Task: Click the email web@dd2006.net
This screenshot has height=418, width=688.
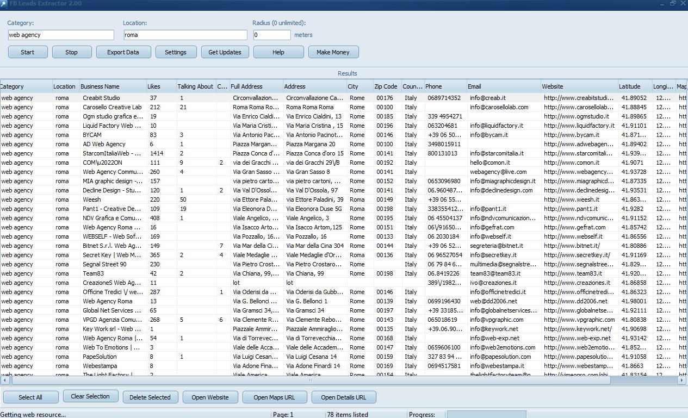Action: click(493, 301)
